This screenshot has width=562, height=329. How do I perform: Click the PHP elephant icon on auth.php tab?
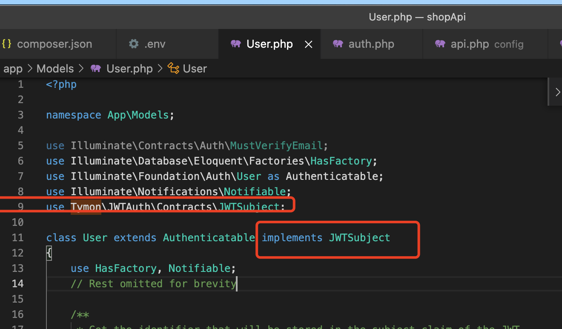338,44
